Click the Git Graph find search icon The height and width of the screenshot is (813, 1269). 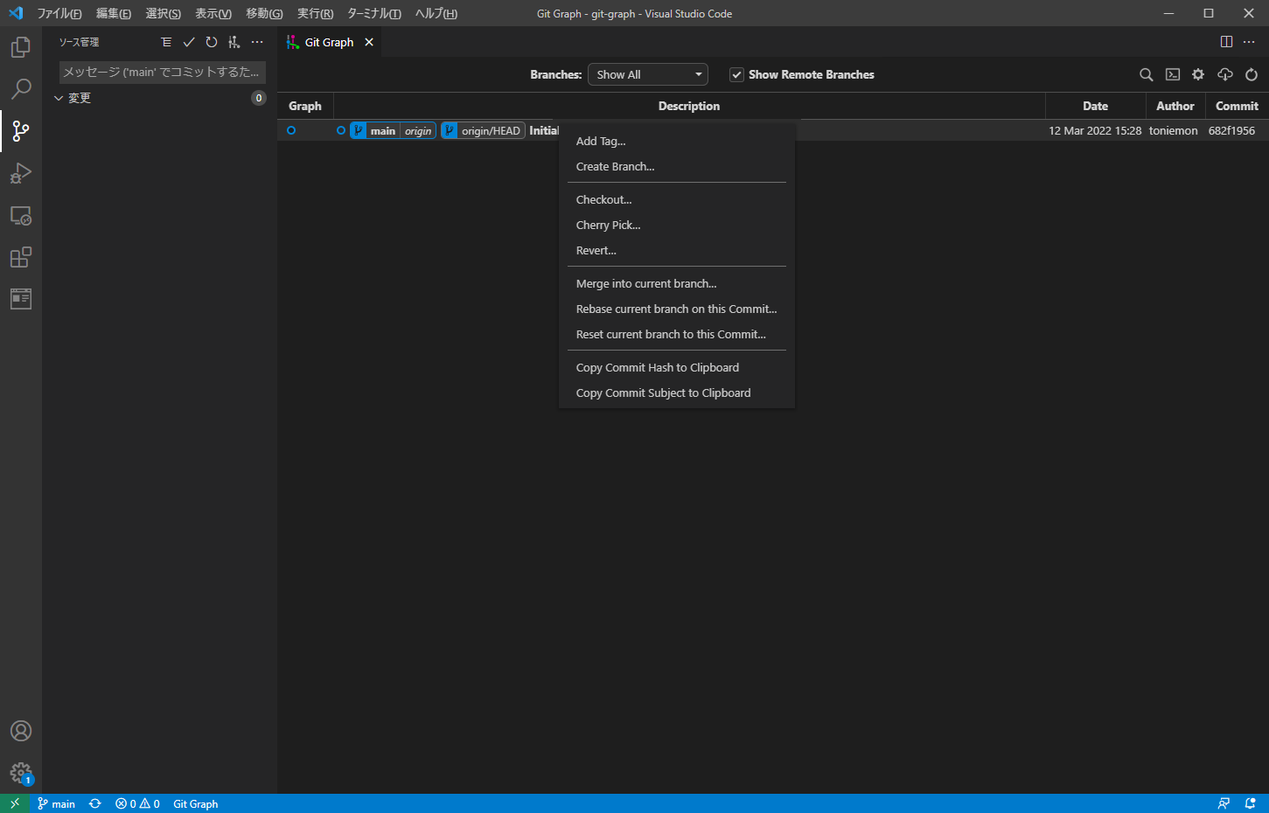tap(1146, 75)
